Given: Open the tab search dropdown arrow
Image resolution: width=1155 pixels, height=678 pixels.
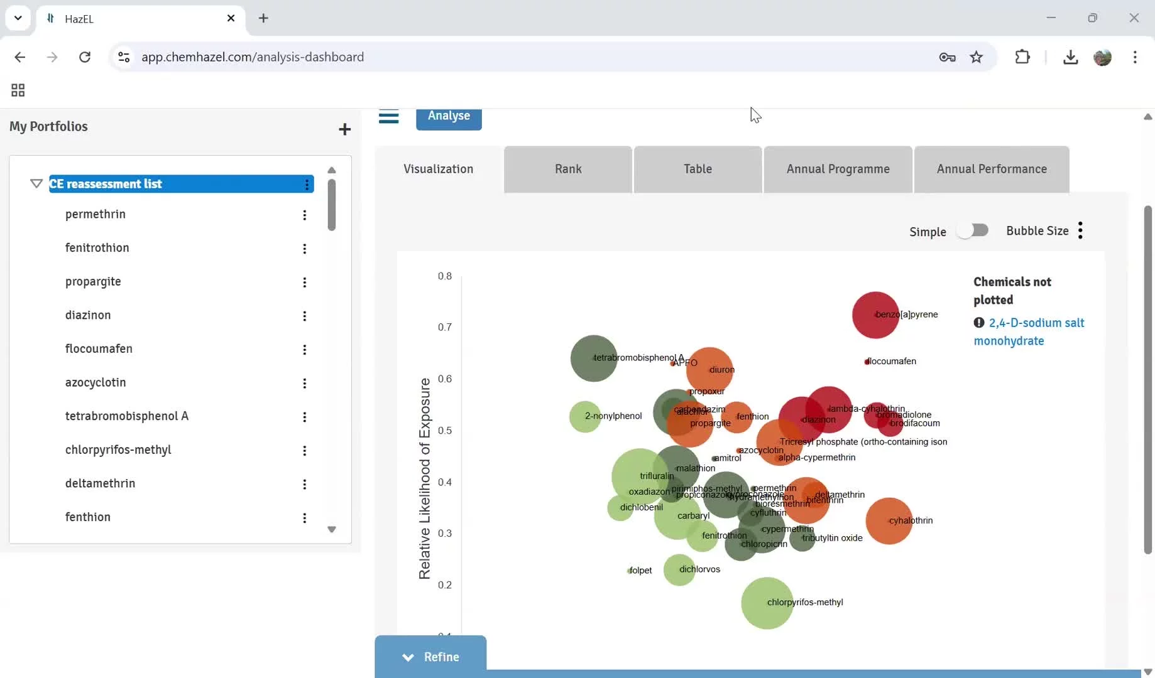Looking at the screenshot, I should coord(18,18).
